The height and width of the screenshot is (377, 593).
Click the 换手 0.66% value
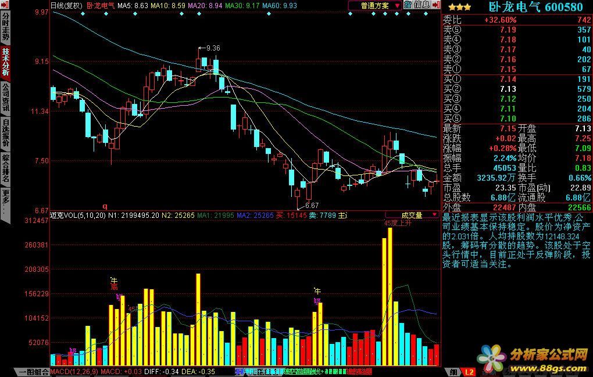tap(580, 178)
